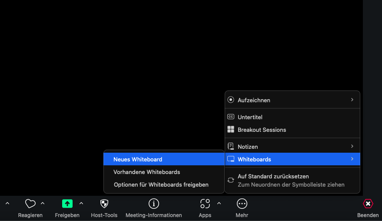Click the Untertitel CC icon
The height and width of the screenshot is (221, 382).
point(231,117)
